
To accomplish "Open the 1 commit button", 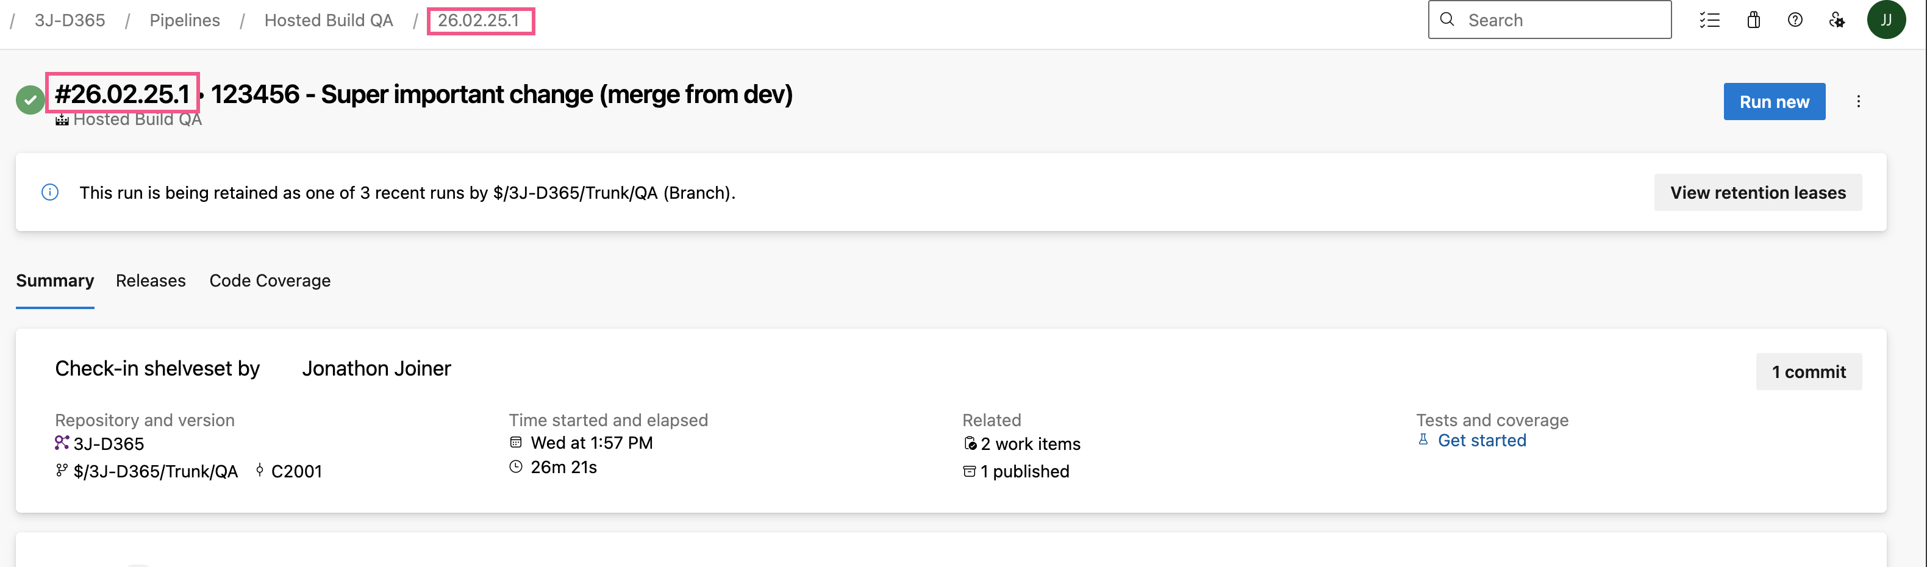I will click(x=1809, y=372).
